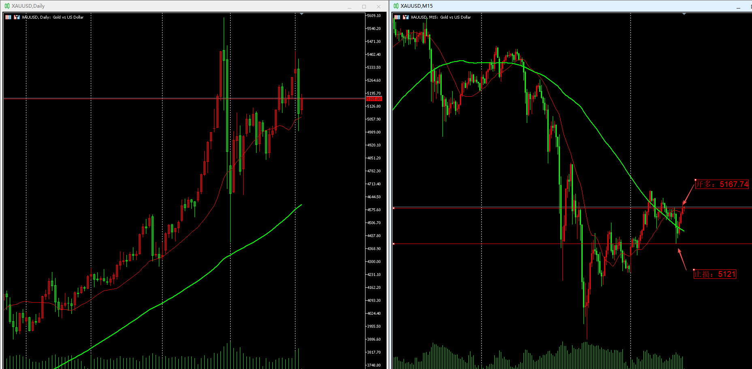Click the XAUUSD,M15 window title icon
Screen dimensions: 752x369
(396, 6)
